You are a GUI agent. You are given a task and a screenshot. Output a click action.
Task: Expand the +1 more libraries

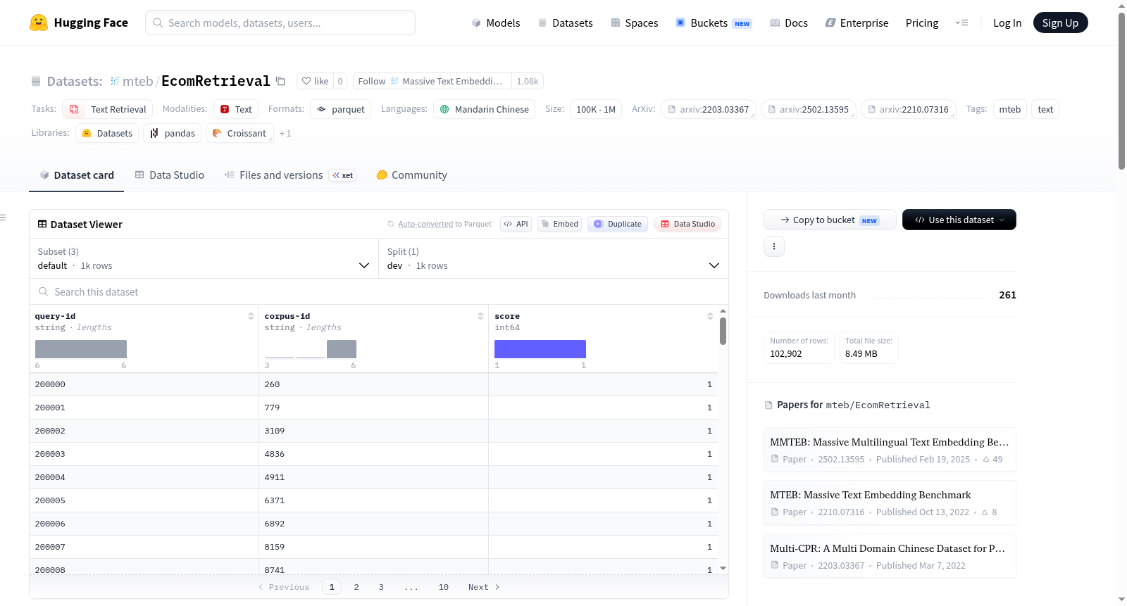click(x=285, y=133)
